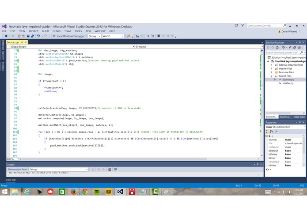Click Collapse All in Solution Explorer
The width and height of the screenshot is (307, 218).
click(295, 47)
